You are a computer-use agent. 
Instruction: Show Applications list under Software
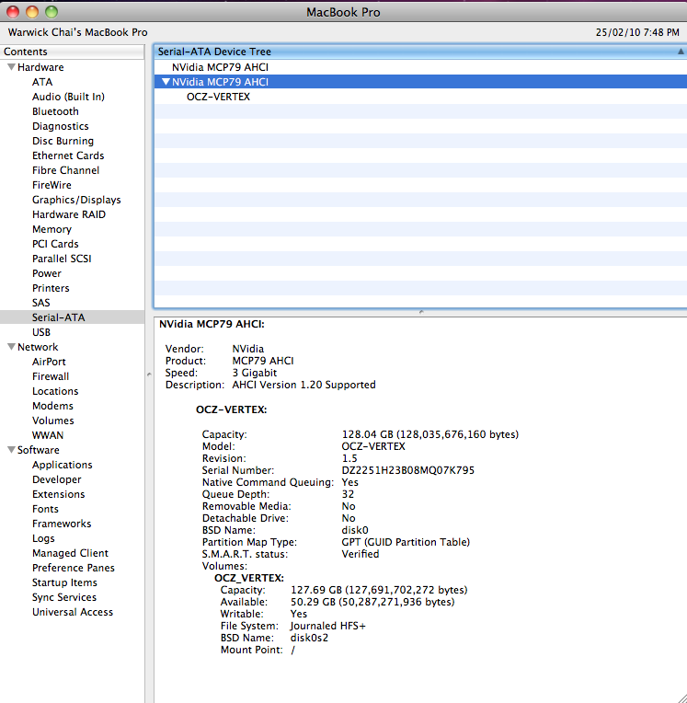62,465
